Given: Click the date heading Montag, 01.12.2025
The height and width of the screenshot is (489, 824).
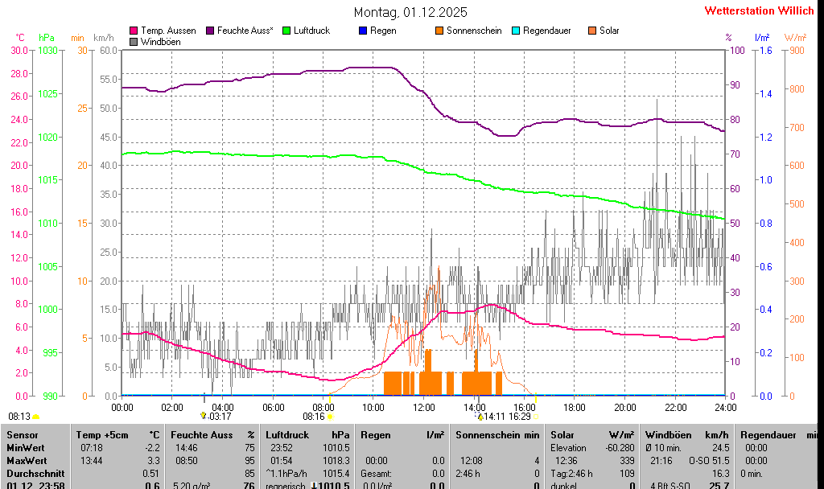Looking at the screenshot, I should point(410,12).
